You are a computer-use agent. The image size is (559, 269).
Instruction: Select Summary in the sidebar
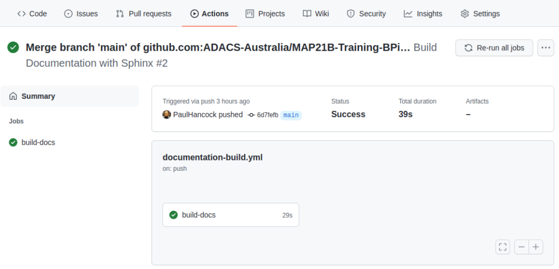point(69,96)
